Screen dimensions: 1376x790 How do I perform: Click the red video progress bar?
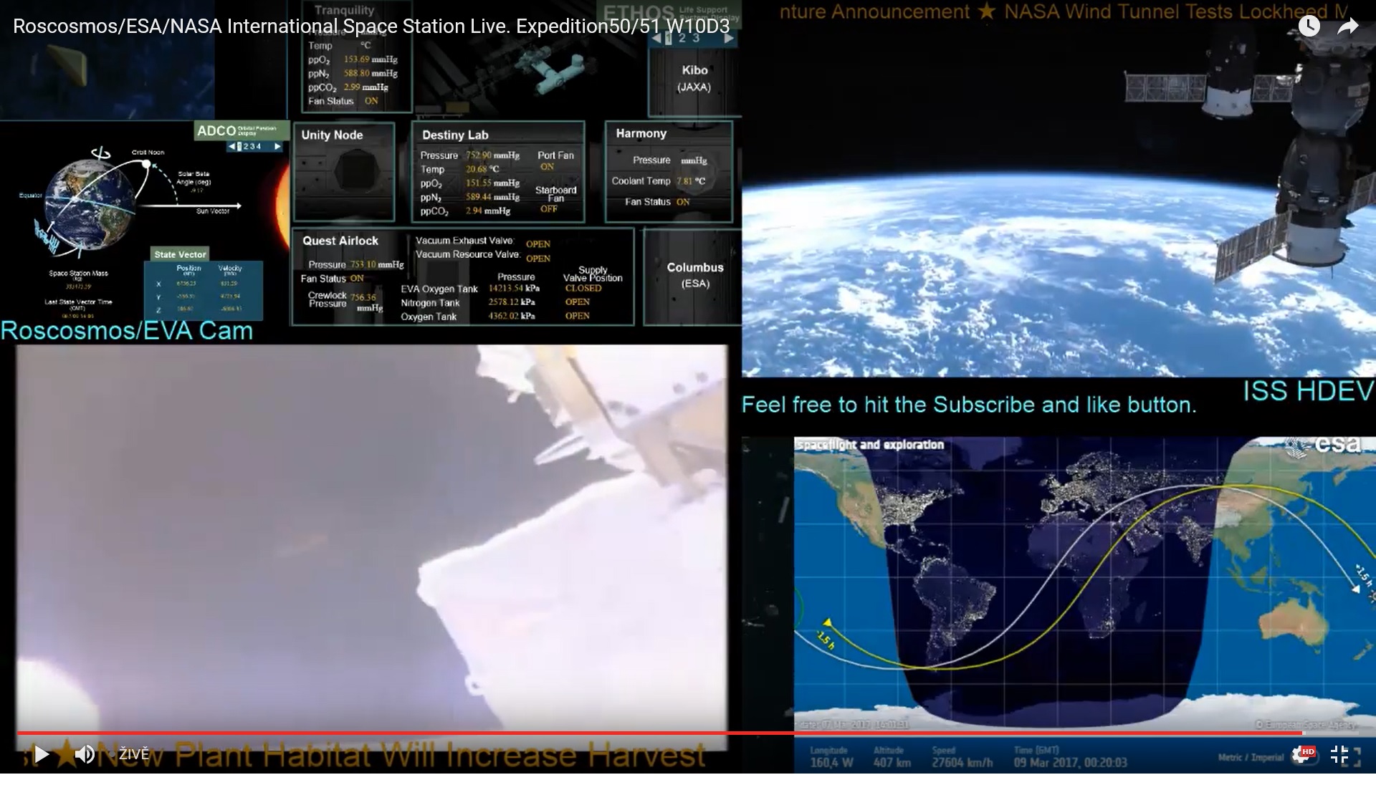point(645,733)
